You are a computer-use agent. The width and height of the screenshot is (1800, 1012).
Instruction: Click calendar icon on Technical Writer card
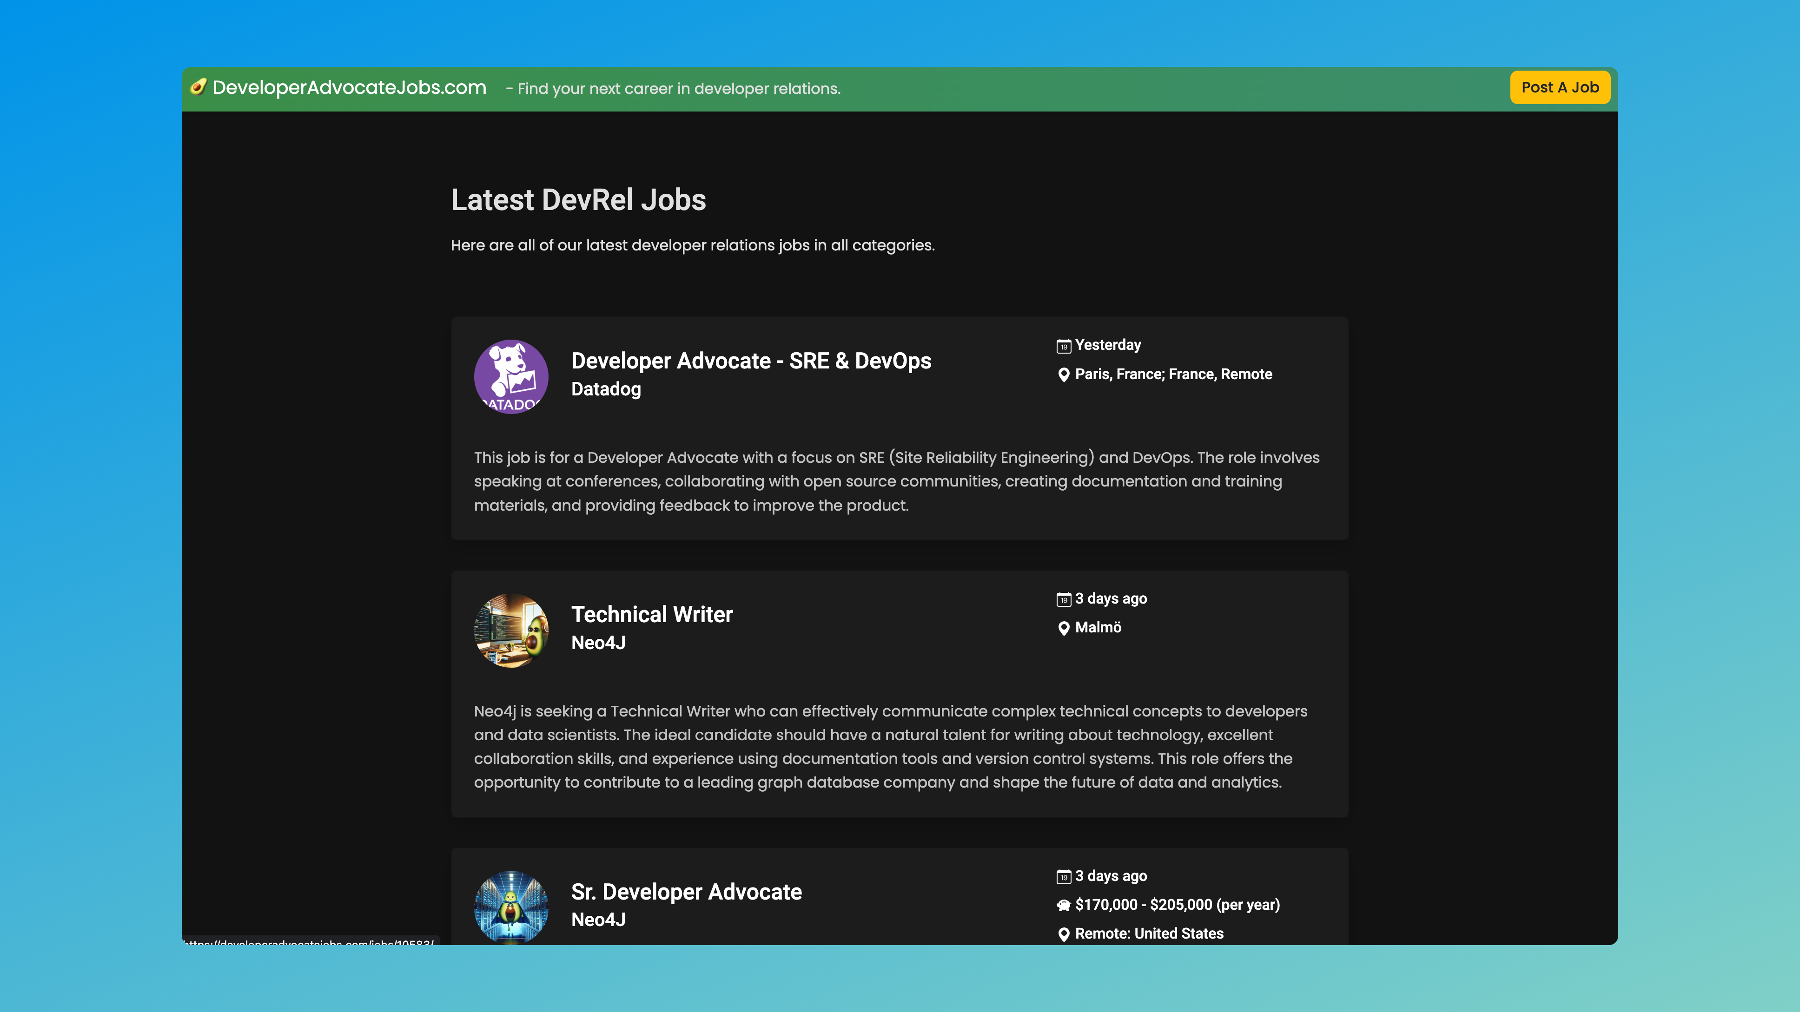pos(1064,599)
